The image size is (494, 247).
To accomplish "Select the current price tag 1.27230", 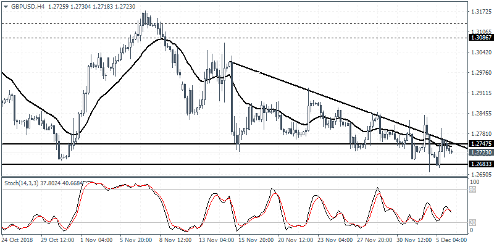I will (480, 153).
